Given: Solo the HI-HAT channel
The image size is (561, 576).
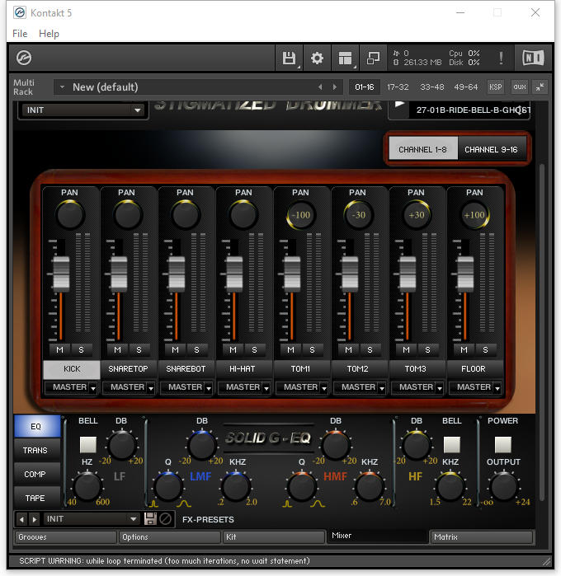Looking at the screenshot, I should click(255, 349).
